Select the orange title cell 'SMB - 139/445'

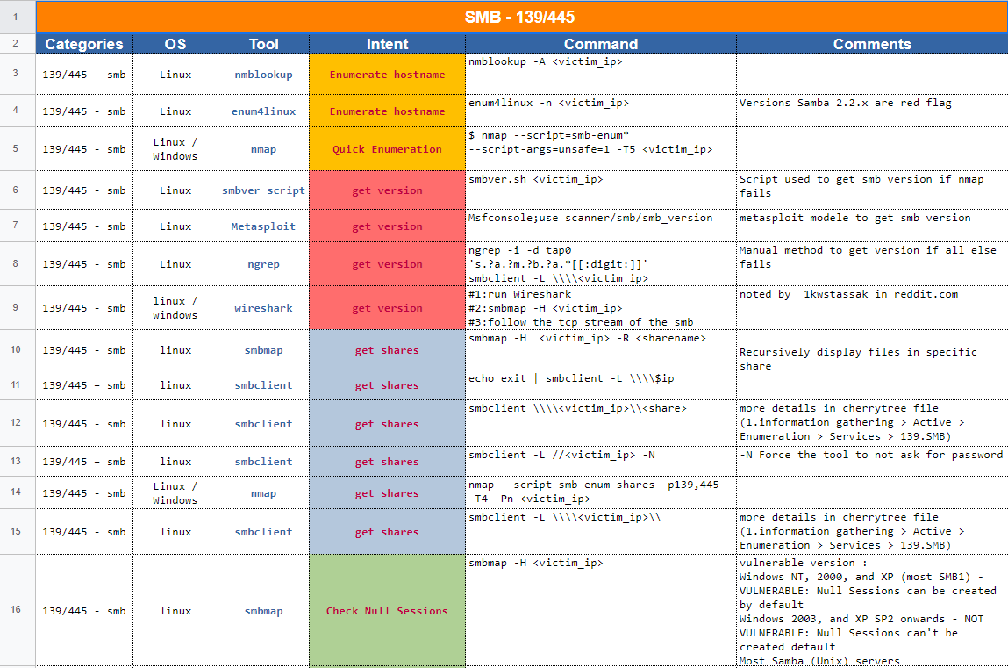[521, 16]
